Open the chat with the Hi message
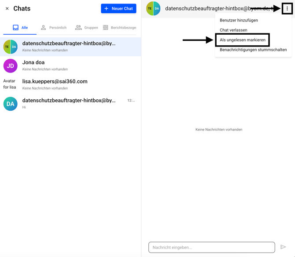 click(70, 103)
